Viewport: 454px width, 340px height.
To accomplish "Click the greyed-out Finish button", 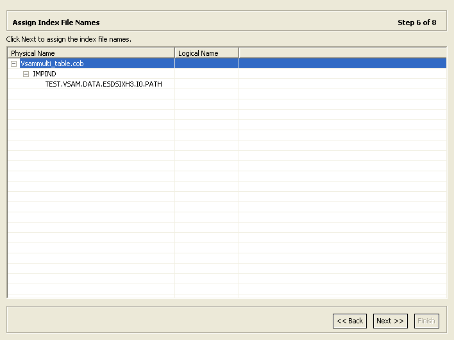I will [426, 321].
